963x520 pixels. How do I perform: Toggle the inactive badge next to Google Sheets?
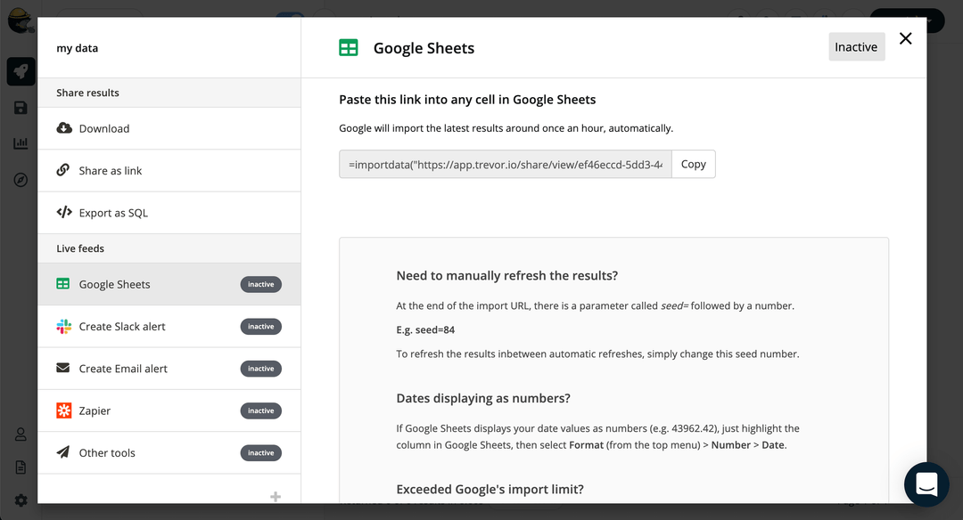(260, 283)
